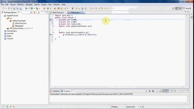
Task: Click Remove Launch icon in Console
Action: [150, 91]
